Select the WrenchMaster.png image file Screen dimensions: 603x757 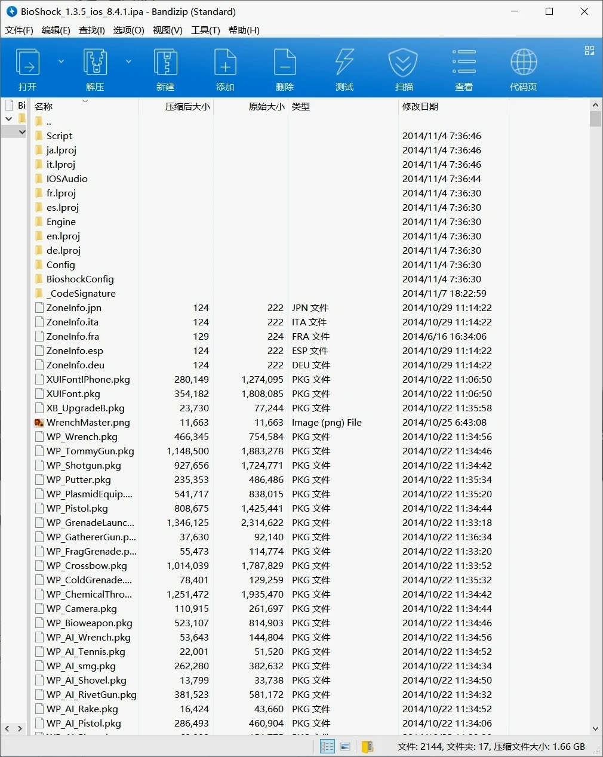(88, 423)
